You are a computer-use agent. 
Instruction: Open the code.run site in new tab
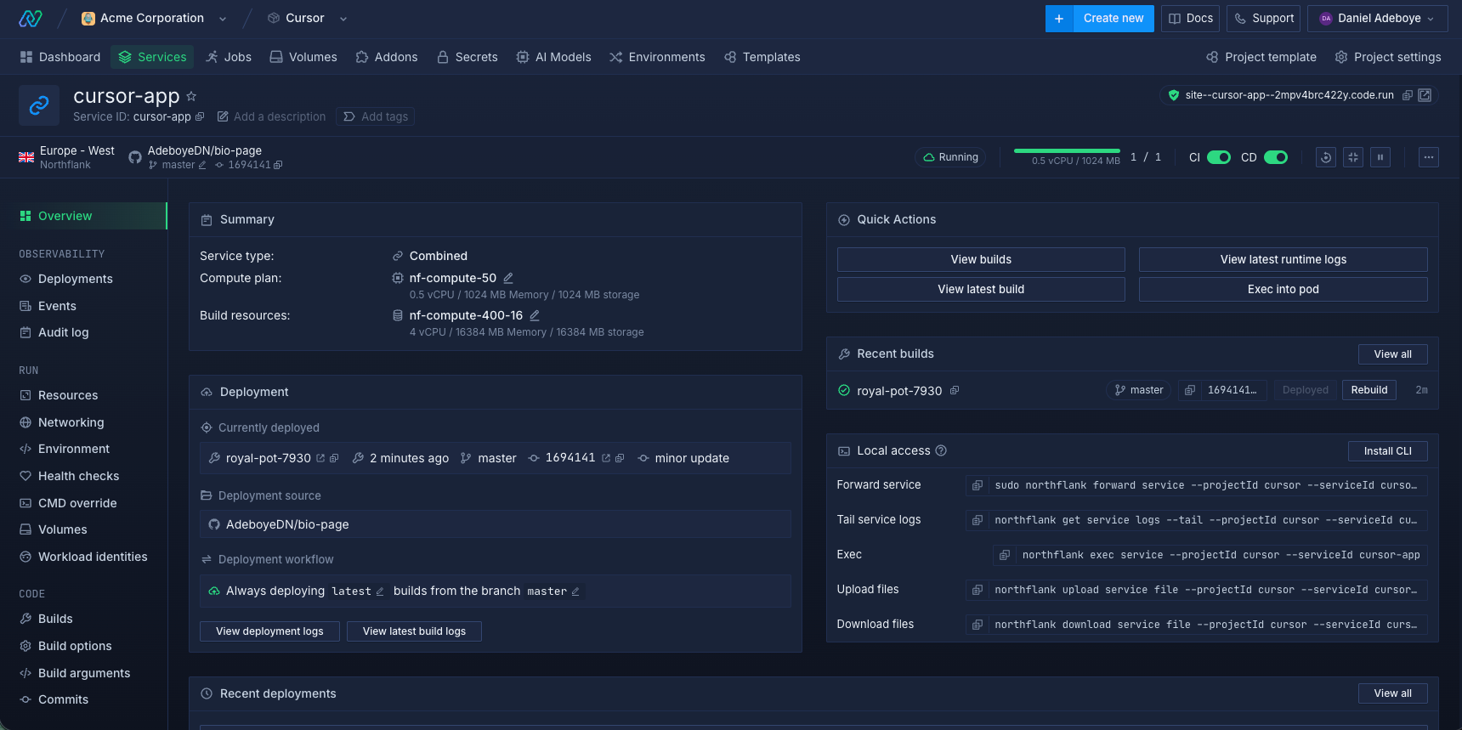coord(1425,95)
